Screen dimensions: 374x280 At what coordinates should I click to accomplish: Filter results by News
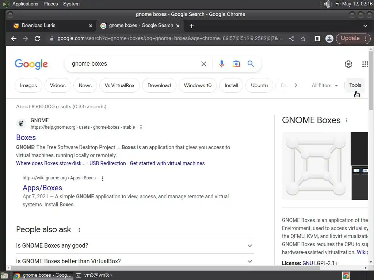click(85, 85)
